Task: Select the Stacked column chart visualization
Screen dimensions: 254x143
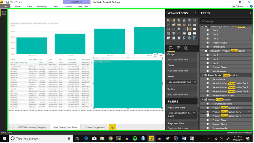Action: [x=174, y=20]
